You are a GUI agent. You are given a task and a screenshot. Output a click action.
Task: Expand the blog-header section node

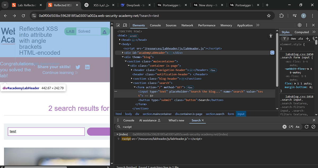tap(132, 79)
